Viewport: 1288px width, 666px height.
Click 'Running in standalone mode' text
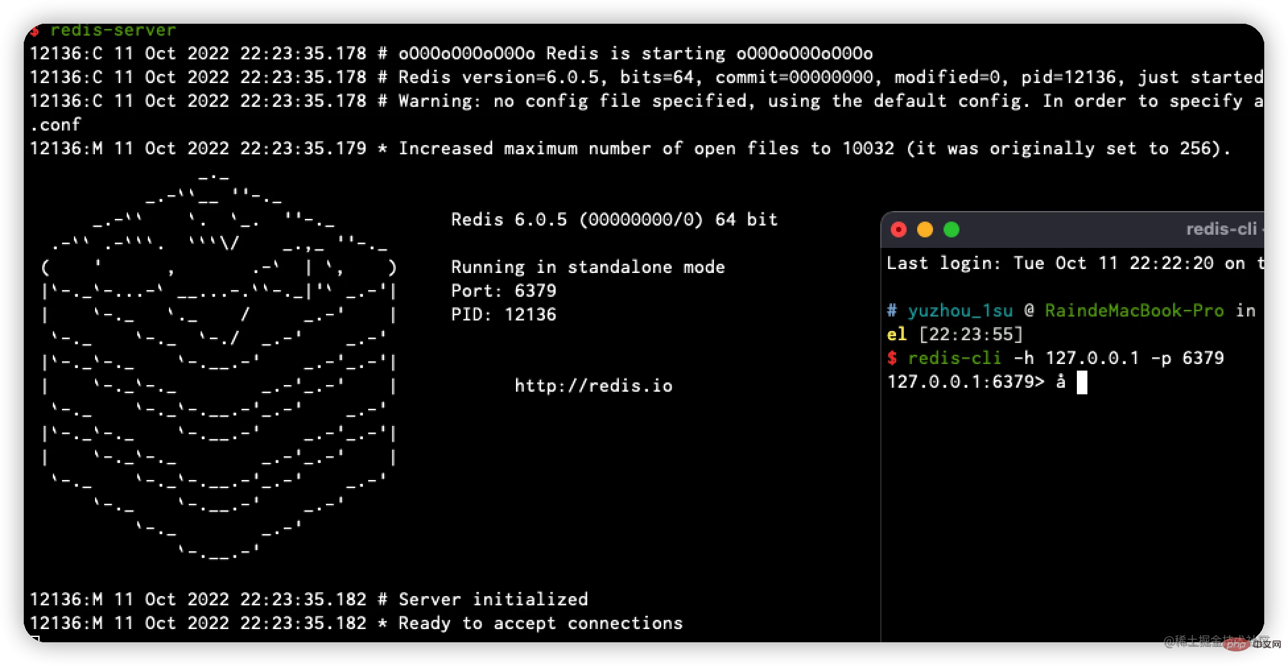coord(587,267)
